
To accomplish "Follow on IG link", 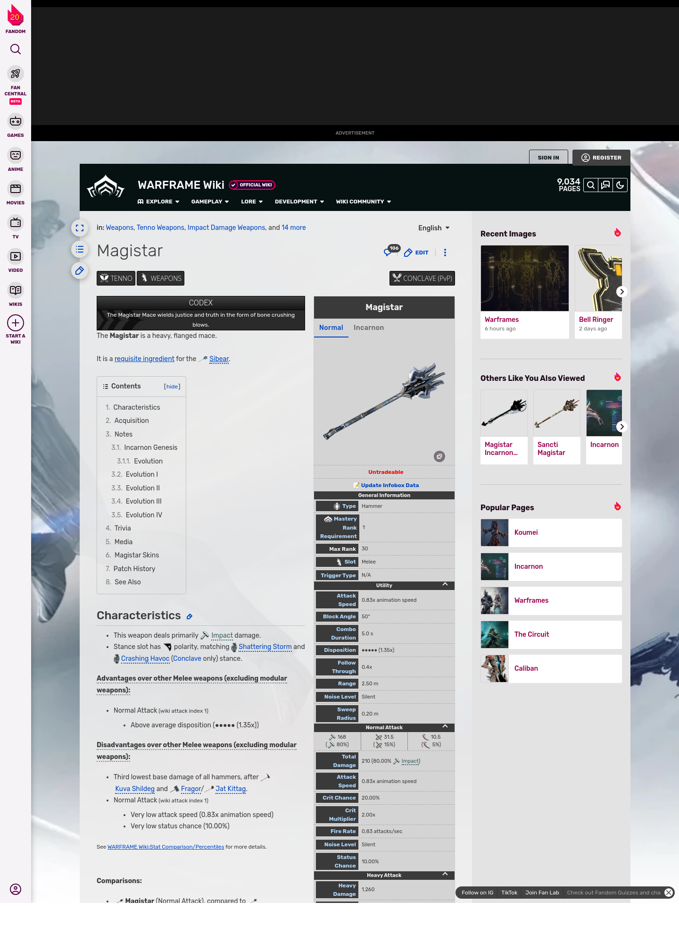I will pos(477,893).
